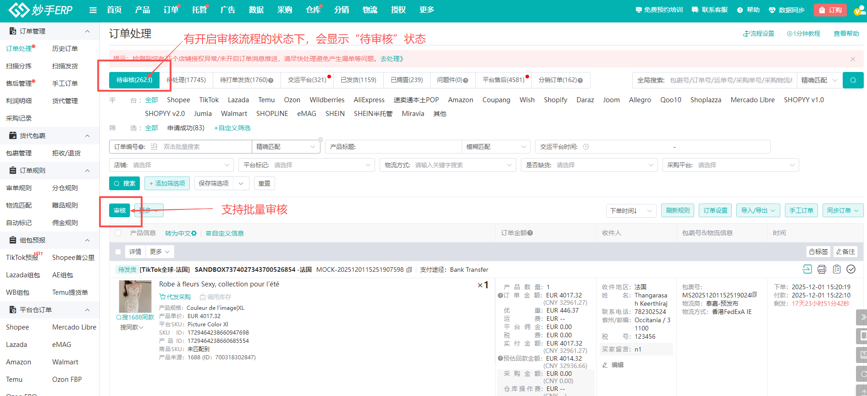Collapse the 订单规则 sidebar section
The height and width of the screenshot is (396, 867).
87,170
